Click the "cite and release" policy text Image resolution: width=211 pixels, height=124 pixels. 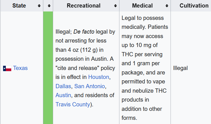[x=85, y=68]
